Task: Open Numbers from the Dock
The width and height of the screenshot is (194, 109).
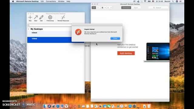Action: [117, 106]
